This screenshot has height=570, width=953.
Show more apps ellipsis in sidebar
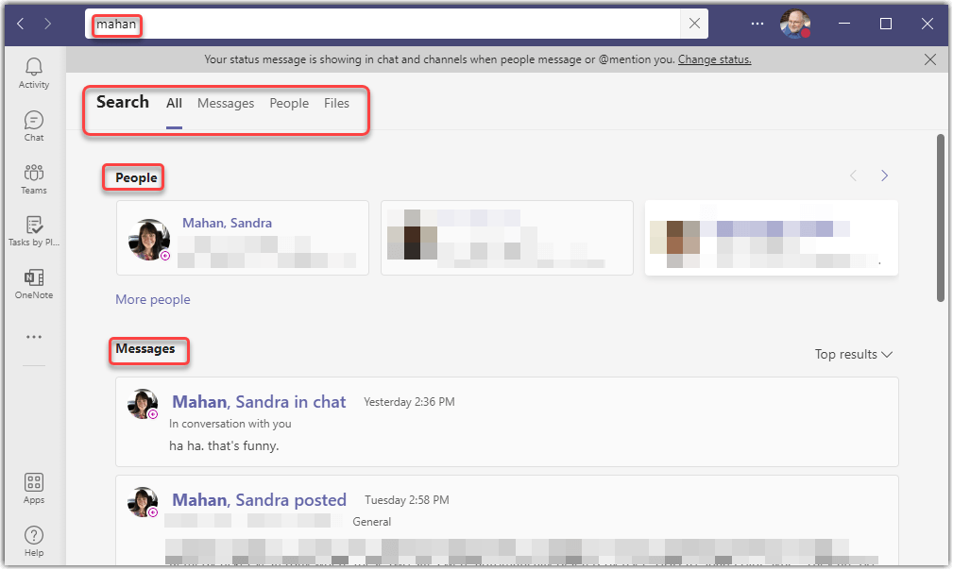click(x=34, y=337)
